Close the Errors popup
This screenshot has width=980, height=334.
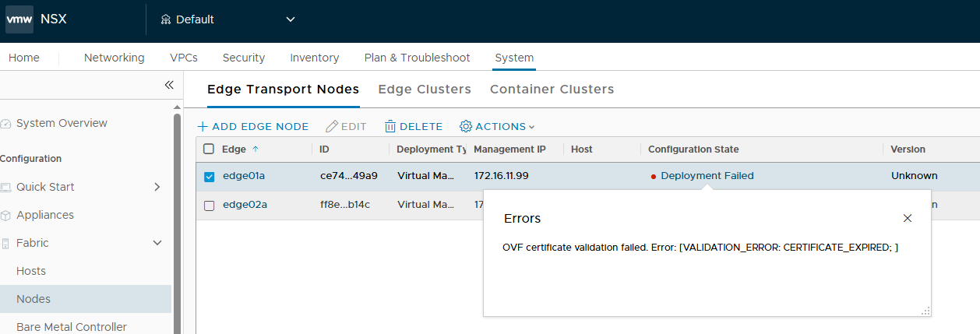[x=908, y=219]
